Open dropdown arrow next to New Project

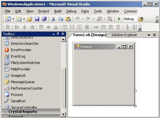tap(13, 19)
